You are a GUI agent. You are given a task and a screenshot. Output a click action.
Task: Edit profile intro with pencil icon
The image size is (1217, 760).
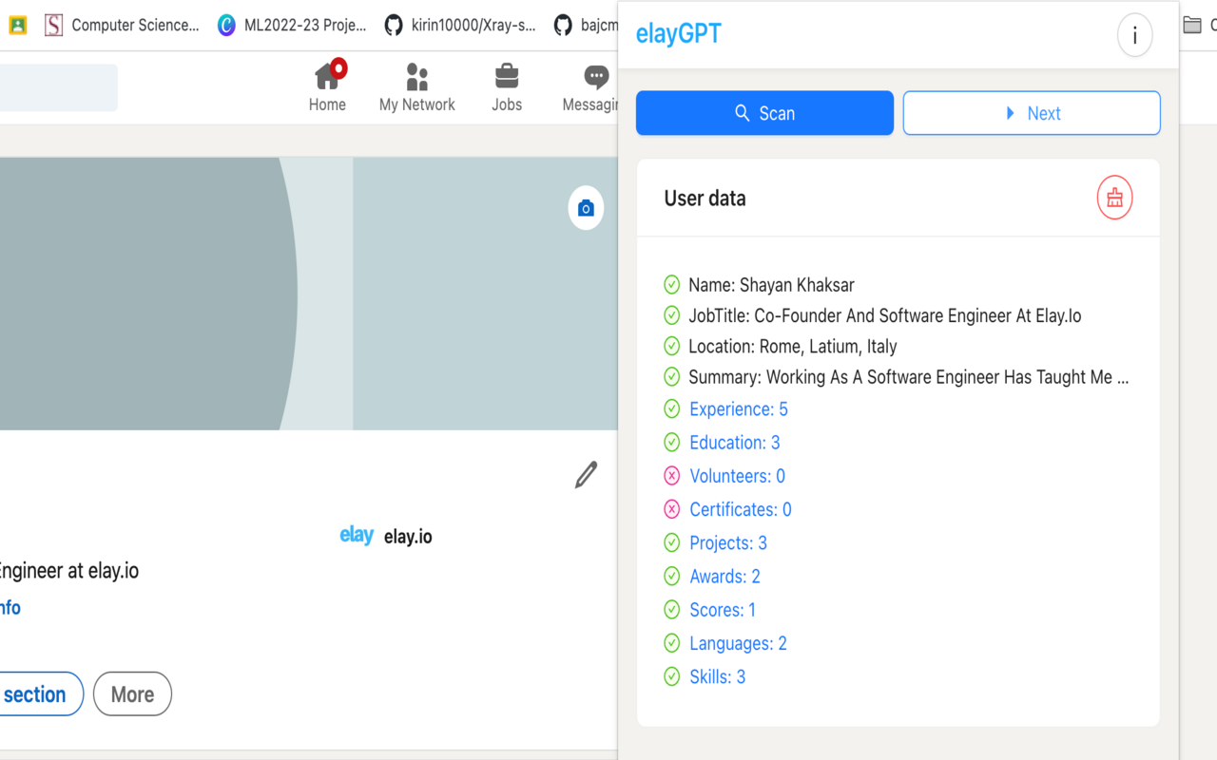point(586,474)
